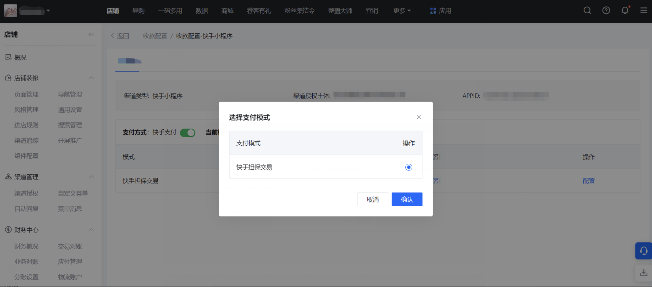The height and width of the screenshot is (287, 652).
Task: Open 渠道追踪 in sidebar
Action: click(x=26, y=140)
